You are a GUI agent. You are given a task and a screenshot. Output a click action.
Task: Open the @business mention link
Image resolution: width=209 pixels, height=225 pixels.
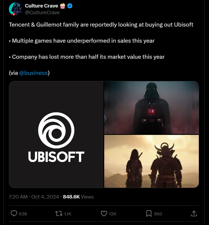click(x=33, y=73)
